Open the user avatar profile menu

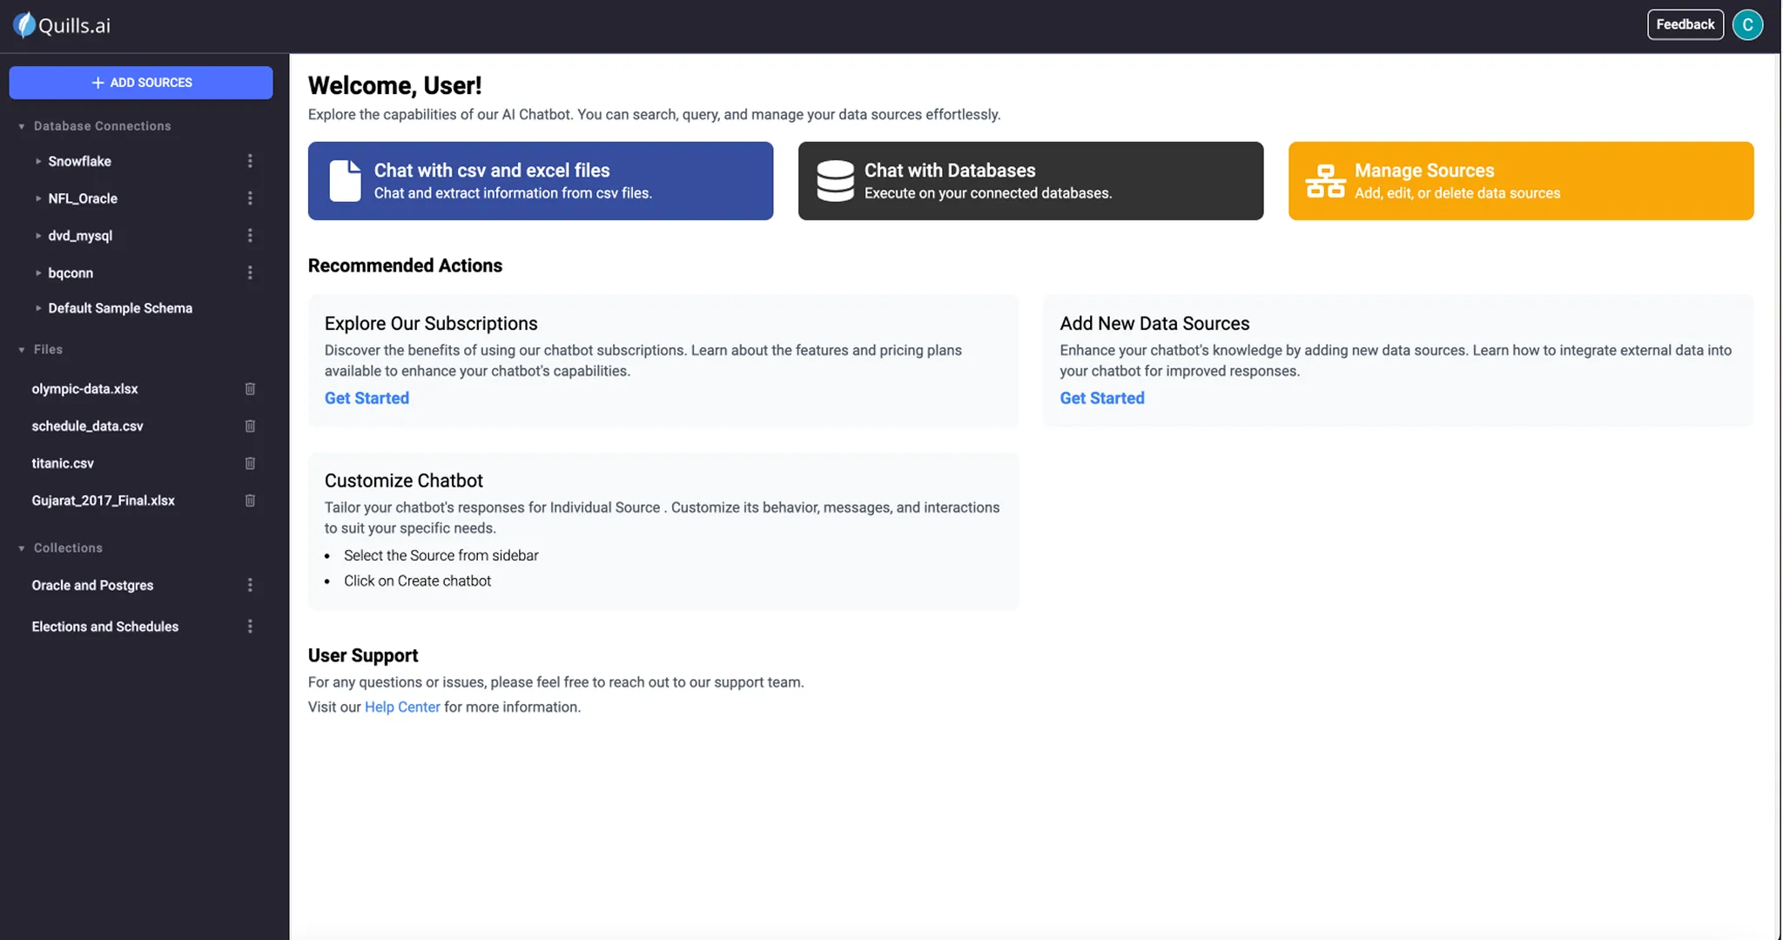pyautogui.click(x=1747, y=24)
